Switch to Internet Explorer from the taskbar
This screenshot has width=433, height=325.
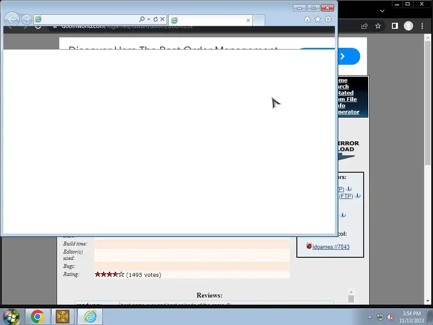90,317
